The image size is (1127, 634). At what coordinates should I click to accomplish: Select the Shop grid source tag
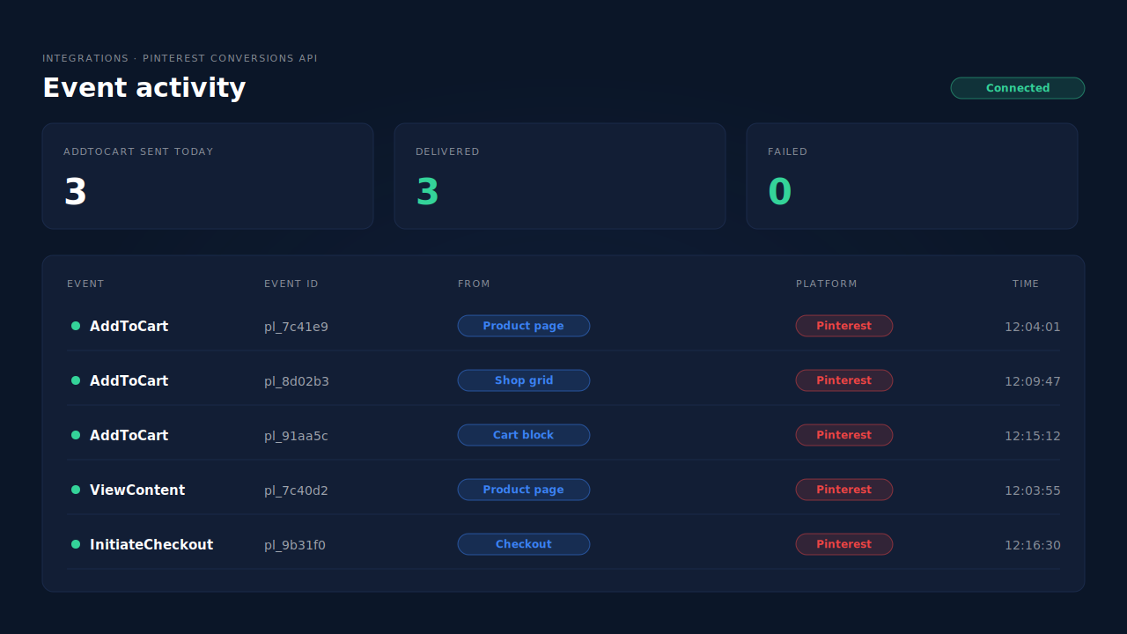pos(524,380)
